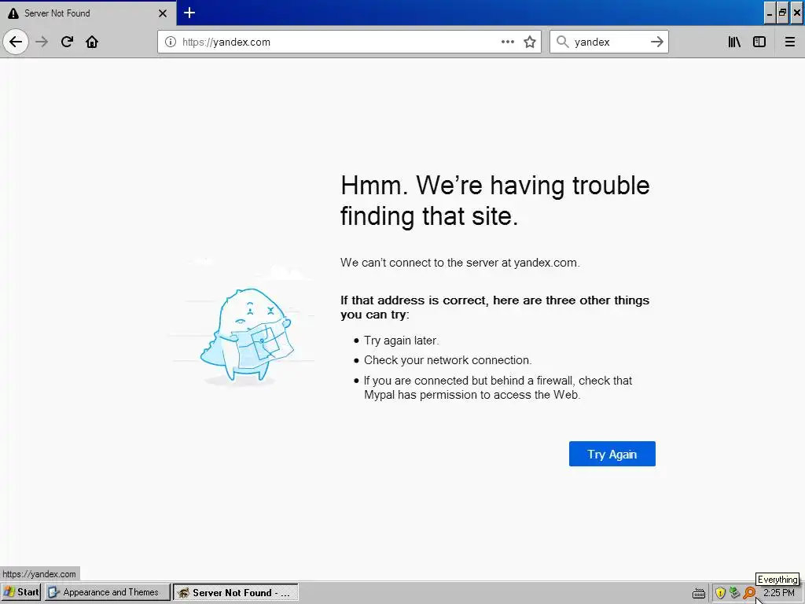Open the page actions three-dots menu

pos(508,42)
